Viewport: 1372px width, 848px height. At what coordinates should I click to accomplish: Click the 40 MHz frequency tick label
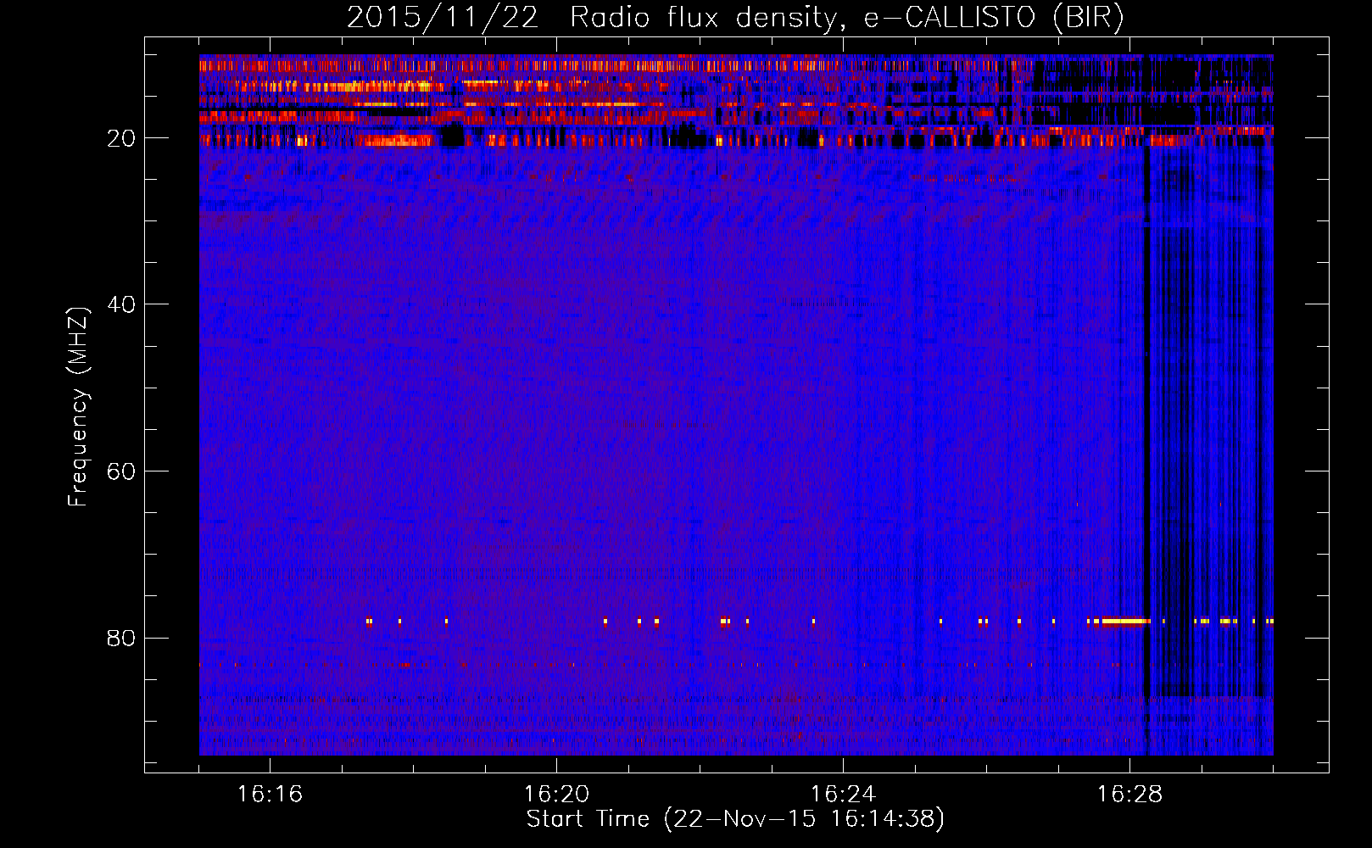pyautogui.click(x=121, y=304)
